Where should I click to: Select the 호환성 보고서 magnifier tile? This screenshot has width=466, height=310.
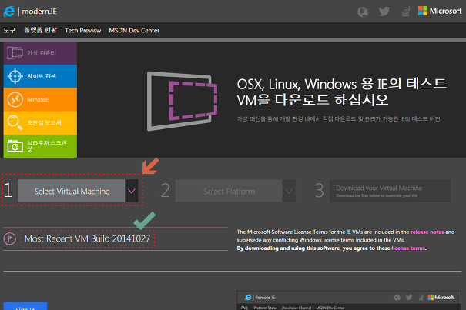tap(40, 122)
